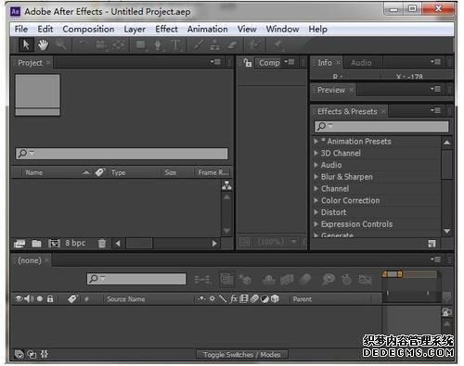Image resolution: width=464 pixels, height=366 pixels.
Task: Select the Eraser tool
Action: pos(232,45)
